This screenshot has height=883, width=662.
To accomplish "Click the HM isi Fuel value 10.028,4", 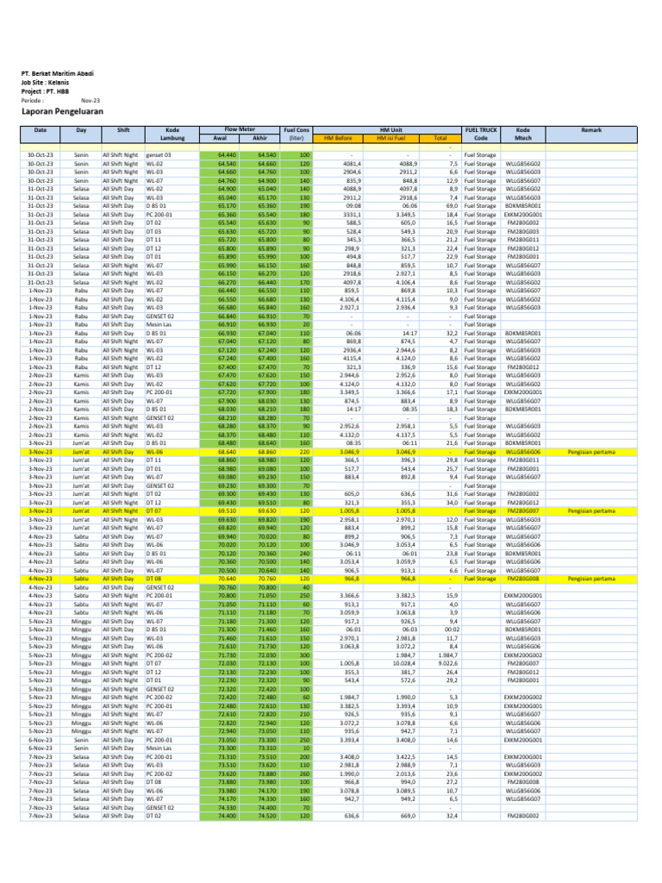I will [405, 663].
